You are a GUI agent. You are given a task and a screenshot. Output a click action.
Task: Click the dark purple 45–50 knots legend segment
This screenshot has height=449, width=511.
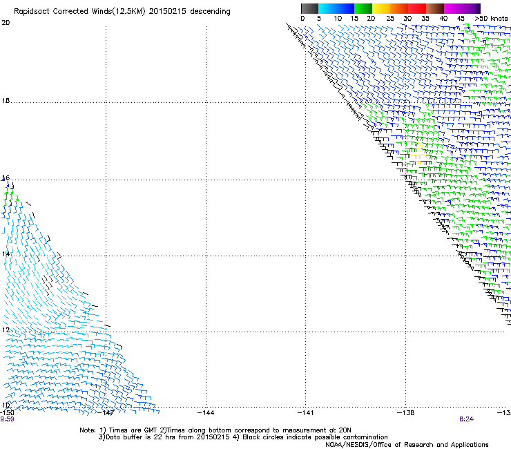471,8
